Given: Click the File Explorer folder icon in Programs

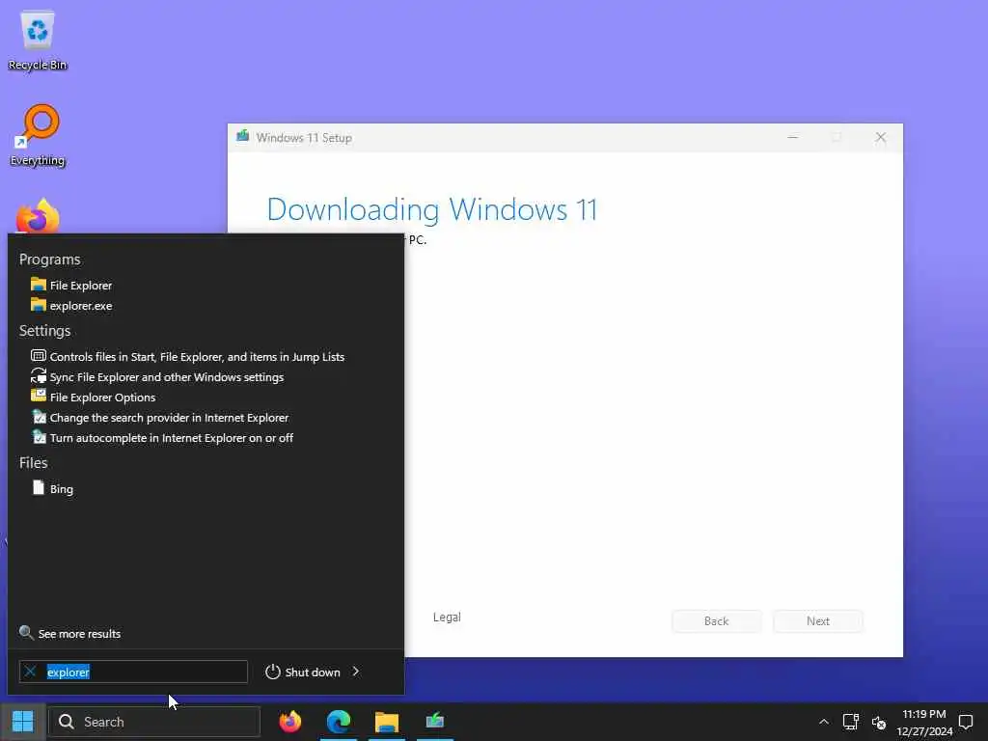Looking at the screenshot, I should [x=39, y=285].
